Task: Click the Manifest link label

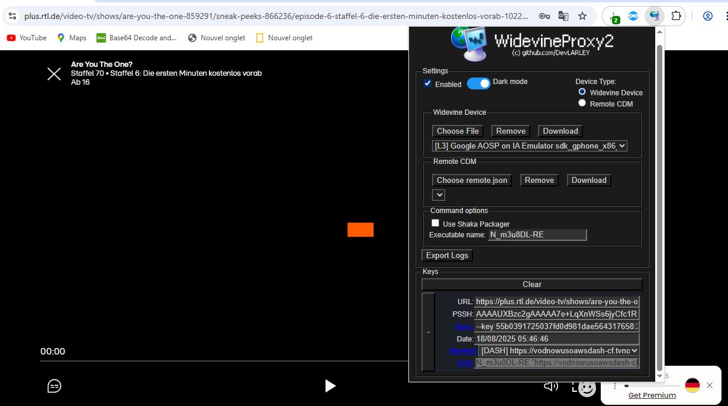Action: [462, 351]
